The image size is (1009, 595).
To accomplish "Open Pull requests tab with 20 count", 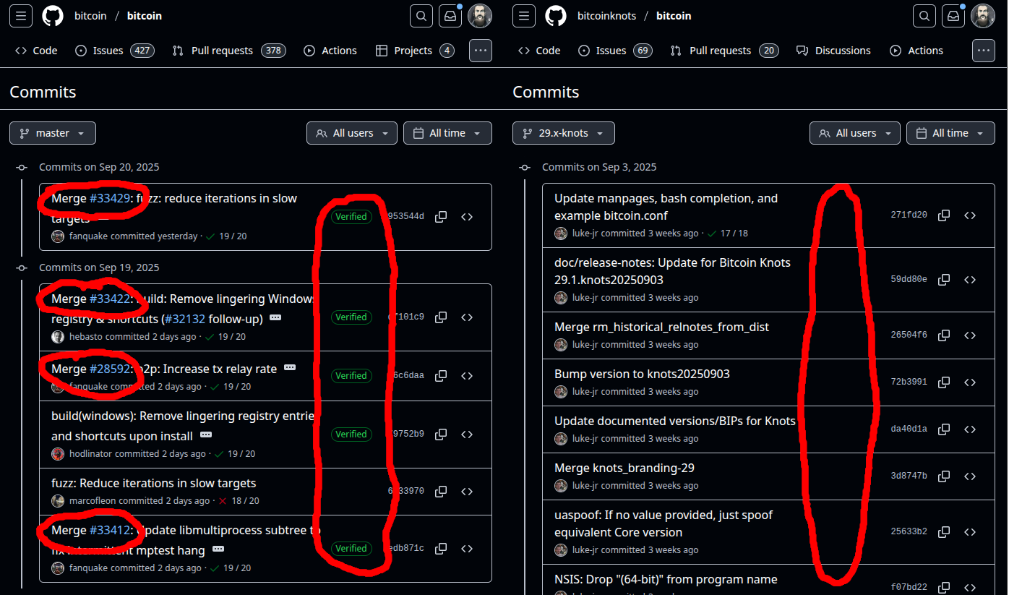I will 724,51.
